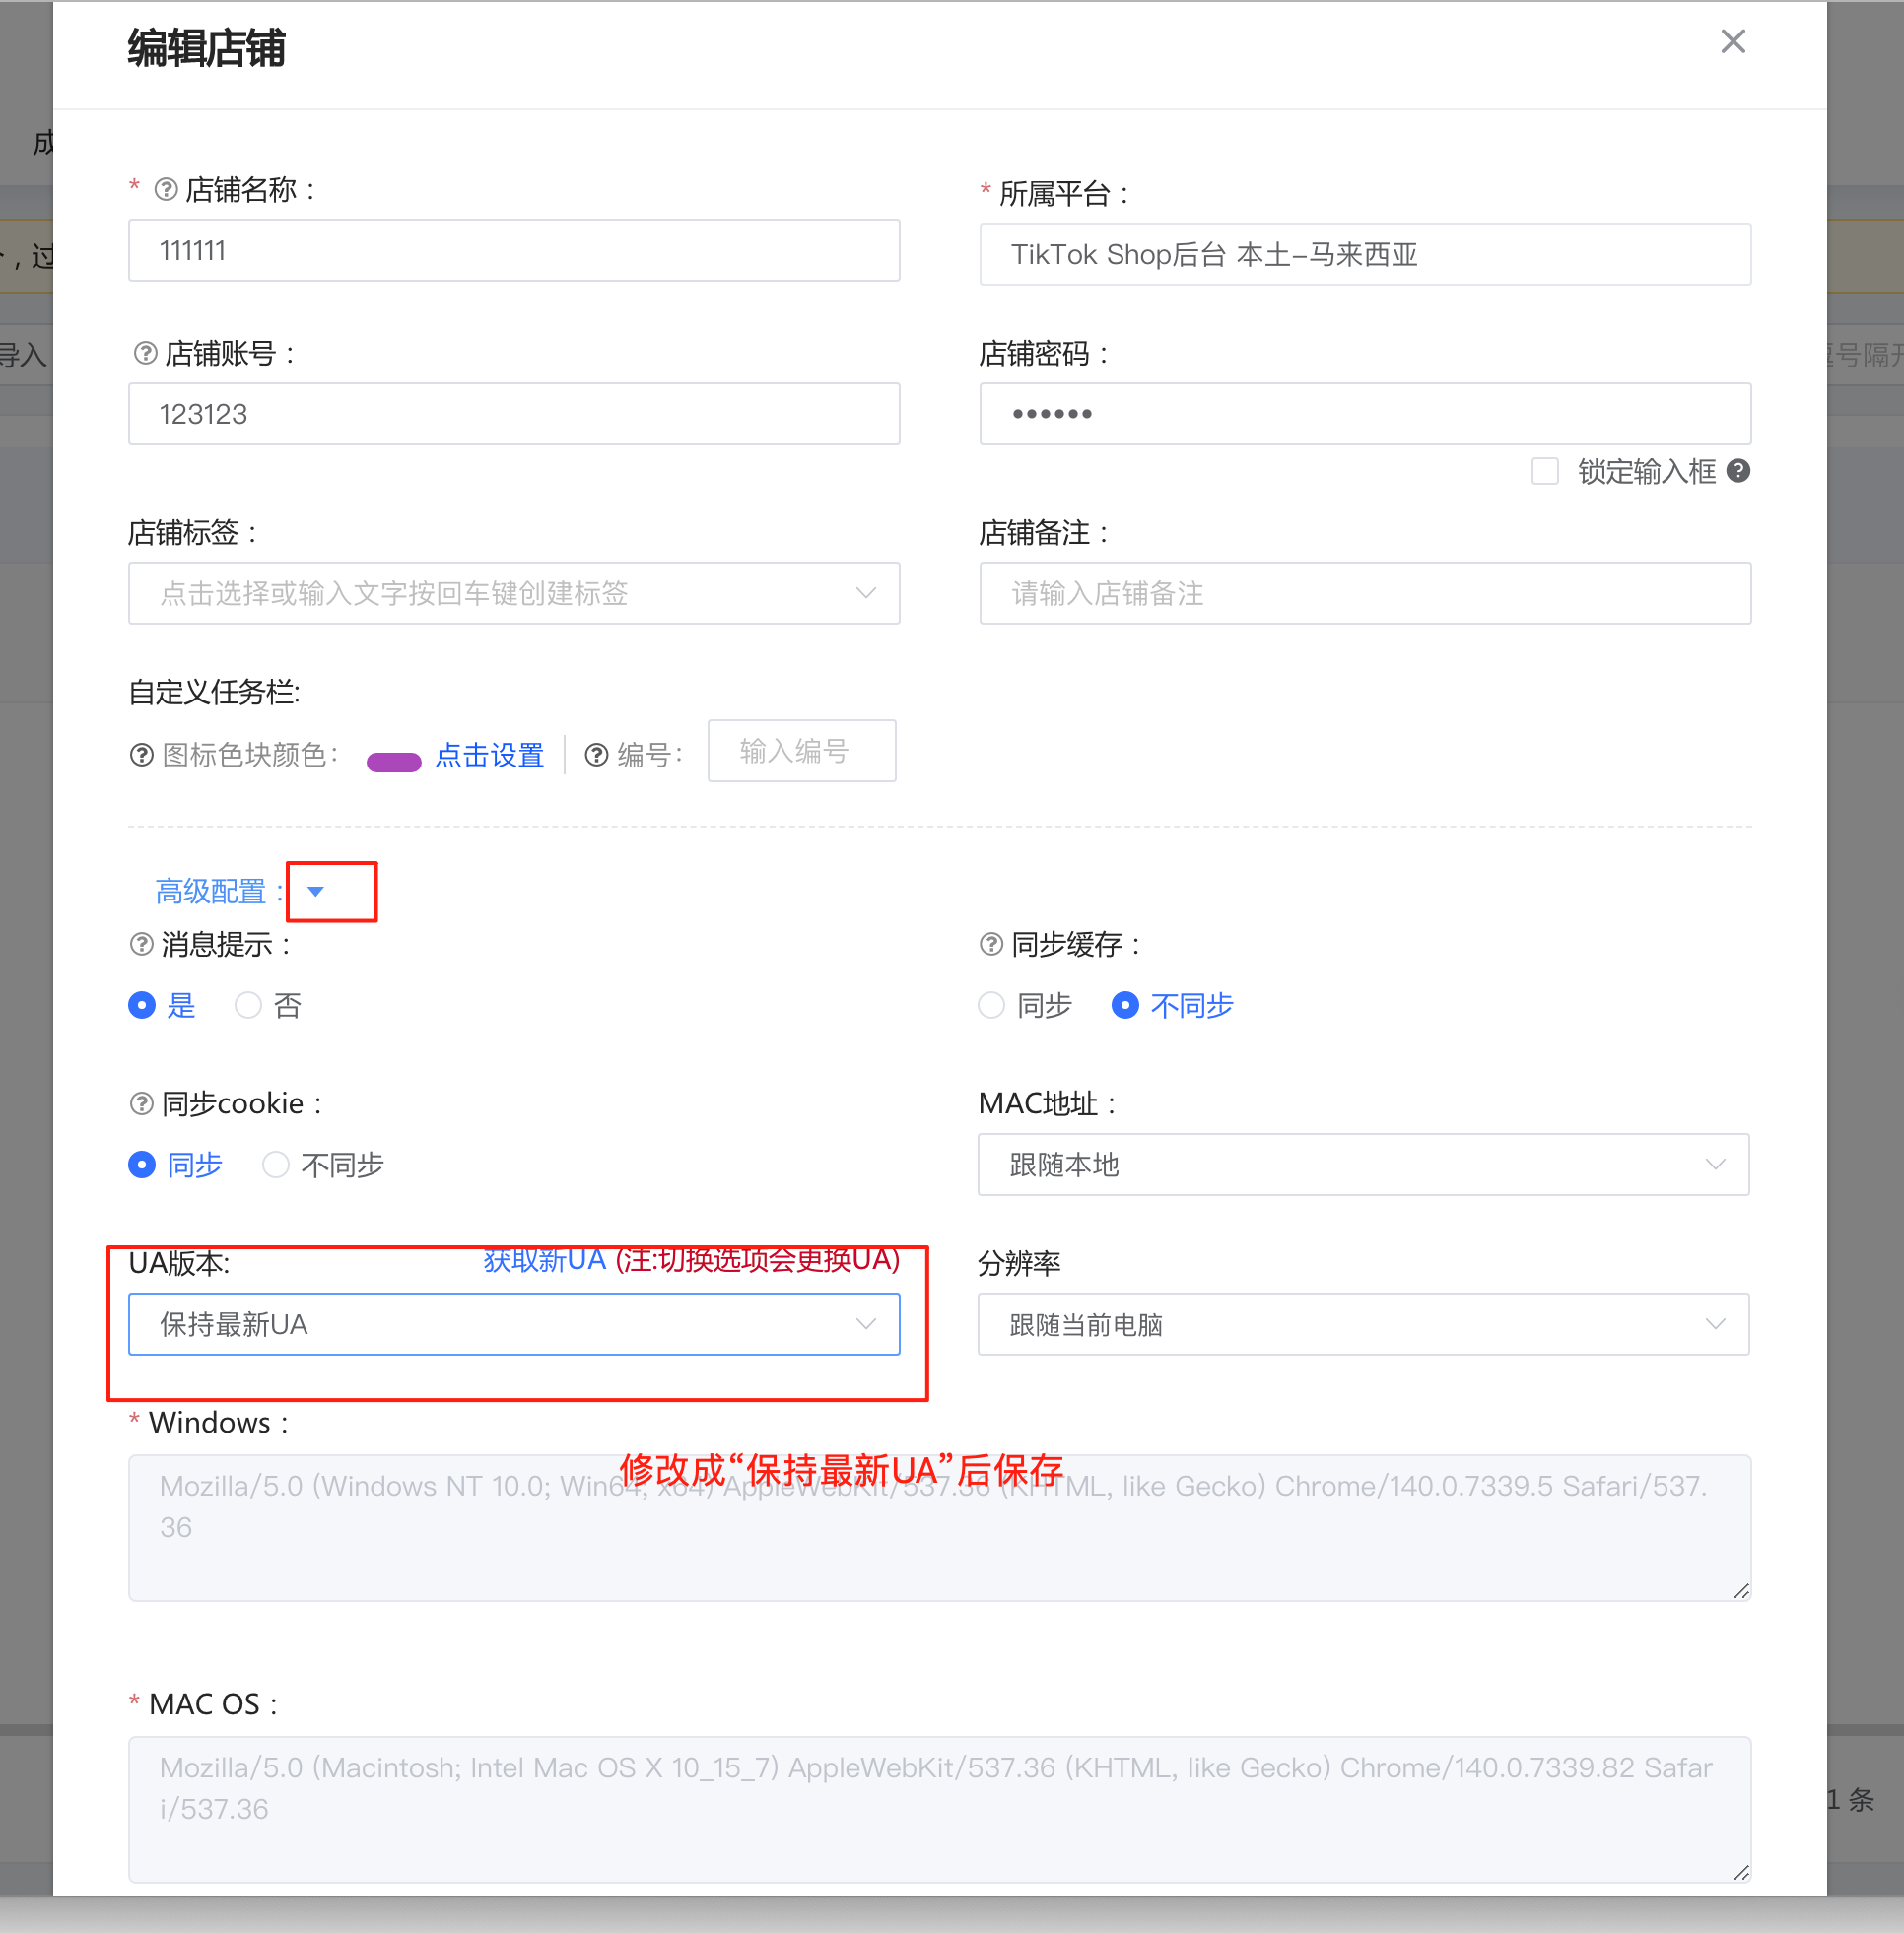1904x1933 pixels.
Task: Click the purple icon color swatch
Action: click(x=394, y=763)
